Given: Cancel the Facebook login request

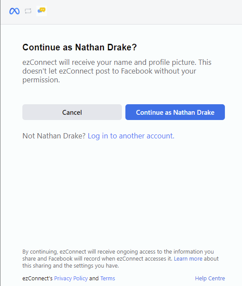Looking at the screenshot, I should 72,112.
